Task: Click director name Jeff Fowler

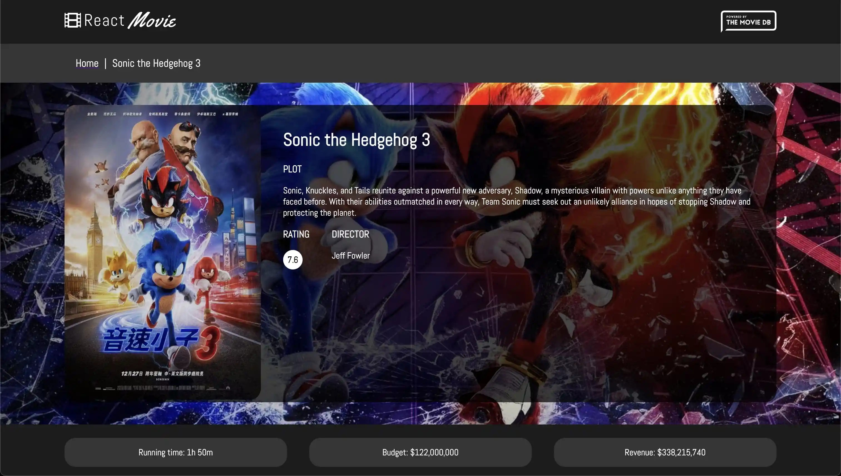Action: pos(350,256)
